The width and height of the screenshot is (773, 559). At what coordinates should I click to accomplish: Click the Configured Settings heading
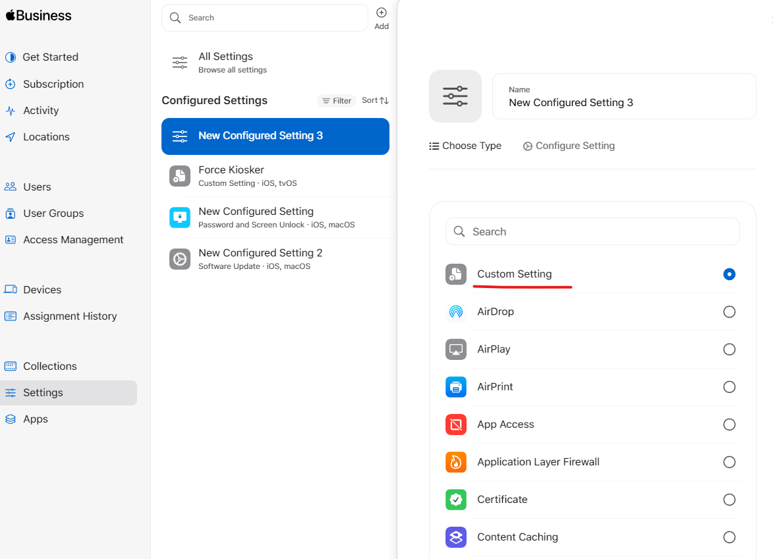pyautogui.click(x=214, y=101)
